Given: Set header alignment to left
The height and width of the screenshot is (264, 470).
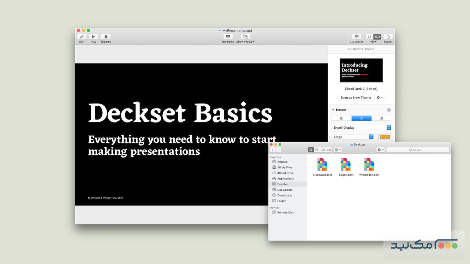Looking at the screenshot, I should [341, 118].
